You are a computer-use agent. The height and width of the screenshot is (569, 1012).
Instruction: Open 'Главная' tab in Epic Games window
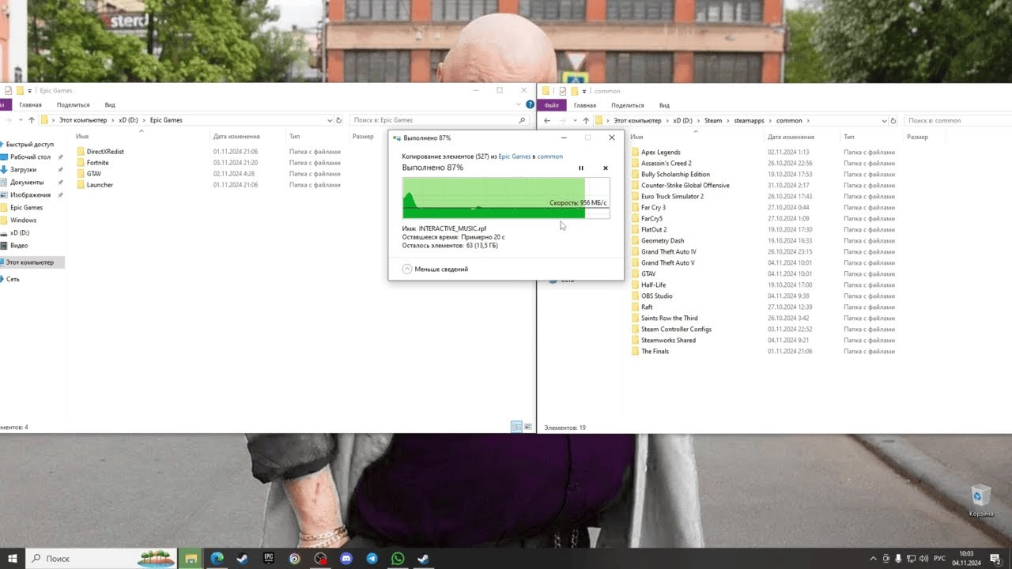pos(31,105)
